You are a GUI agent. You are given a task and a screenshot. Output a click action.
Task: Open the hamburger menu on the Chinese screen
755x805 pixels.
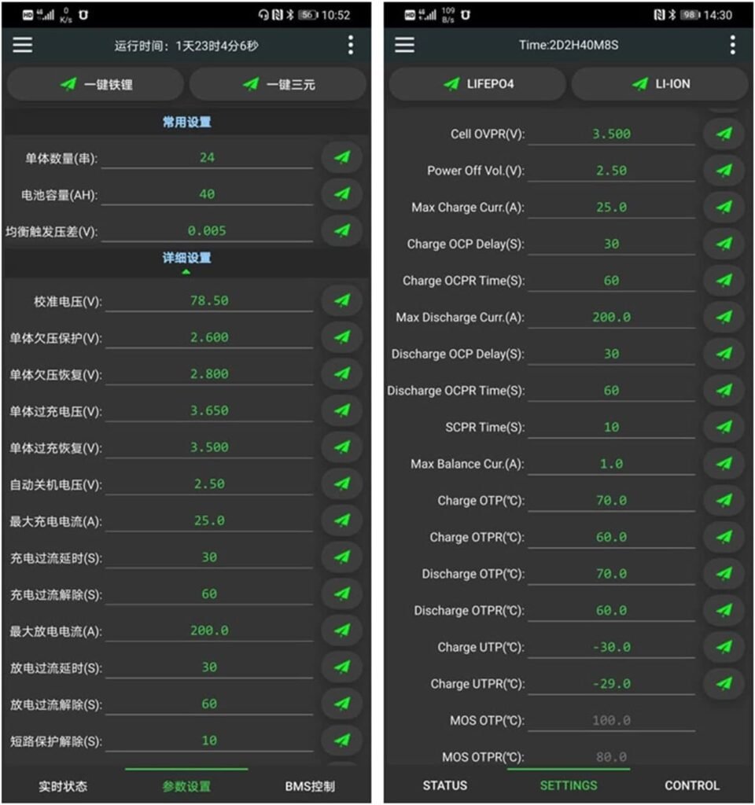pos(22,45)
